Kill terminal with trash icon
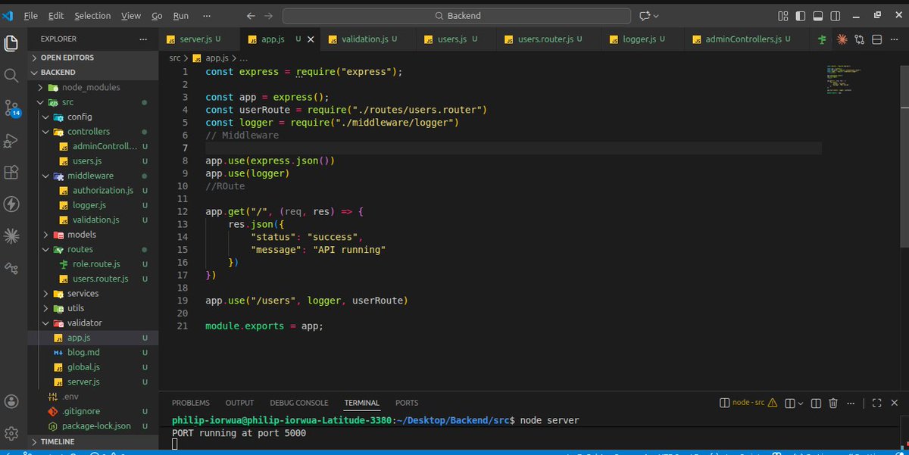 pyautogui.click(x=833, y=403)
